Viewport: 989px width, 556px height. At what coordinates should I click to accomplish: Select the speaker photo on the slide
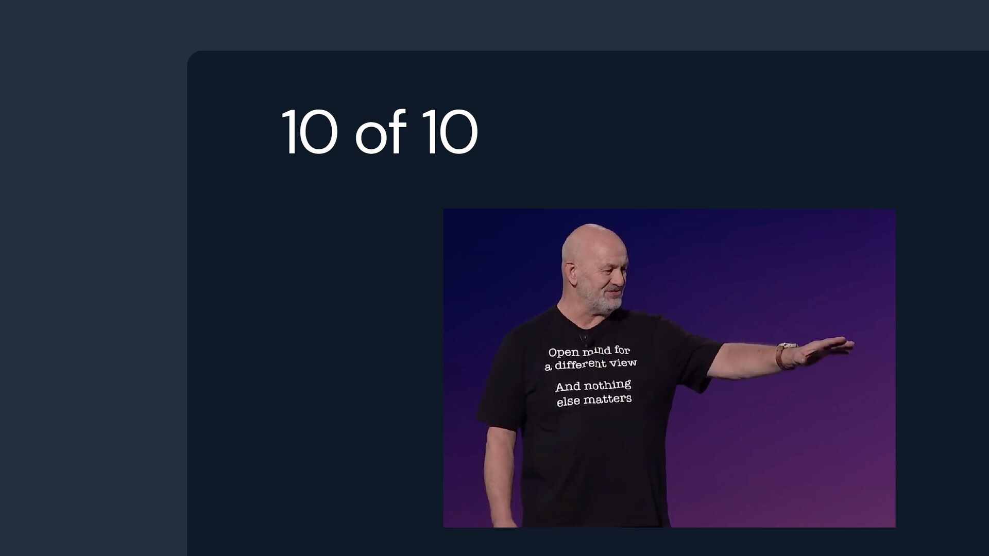tap(669, 368)
